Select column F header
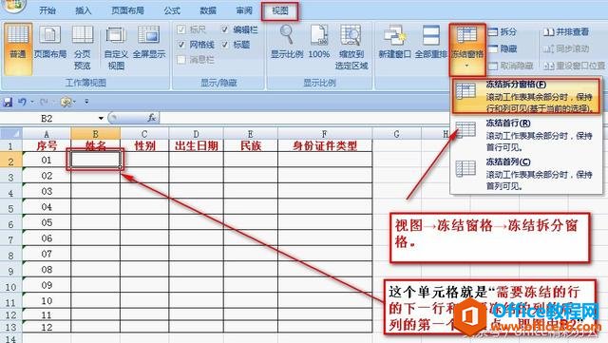This screenshot has width=608, height=343. pyautogui.click(x=325, y=134)
